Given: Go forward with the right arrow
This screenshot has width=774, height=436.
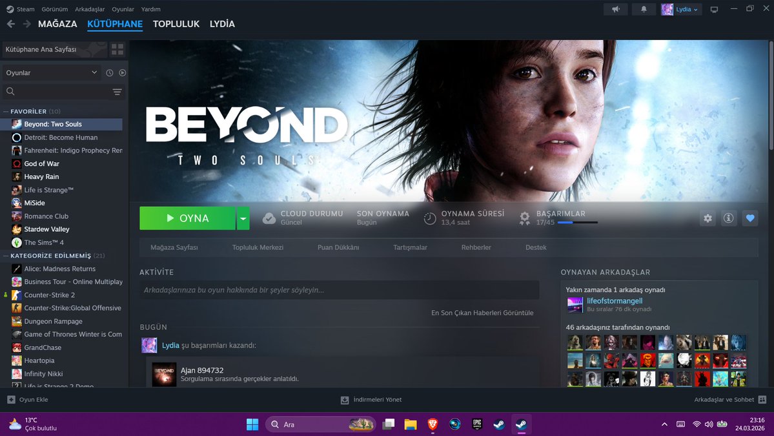Looking at the screenshot, I should (x=26, y=24).
